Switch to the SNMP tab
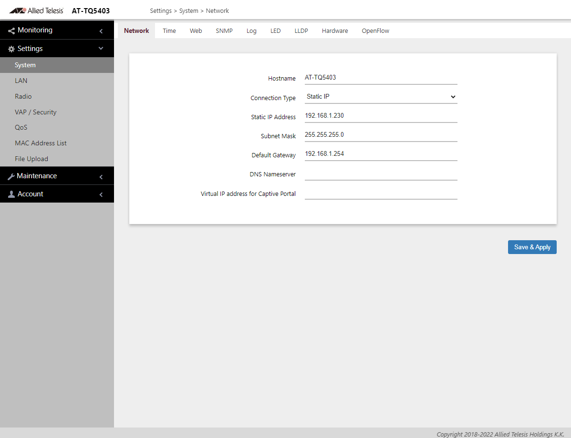This screenshot has width=571, height=438. coord(224,31)
